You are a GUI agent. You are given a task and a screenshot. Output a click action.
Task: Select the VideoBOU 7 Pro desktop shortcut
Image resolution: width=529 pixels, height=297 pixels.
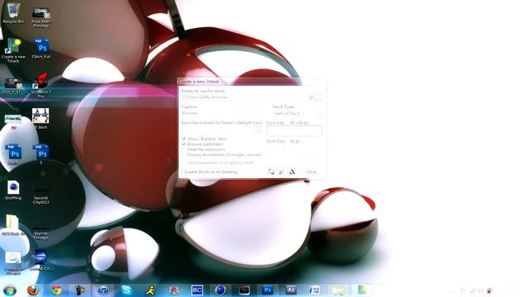[41, 86]
